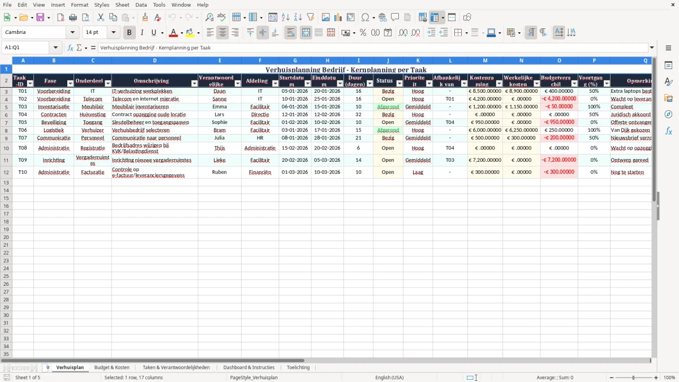
Task: Clone formatting with the paintbrush
Action: pos(145,18)
